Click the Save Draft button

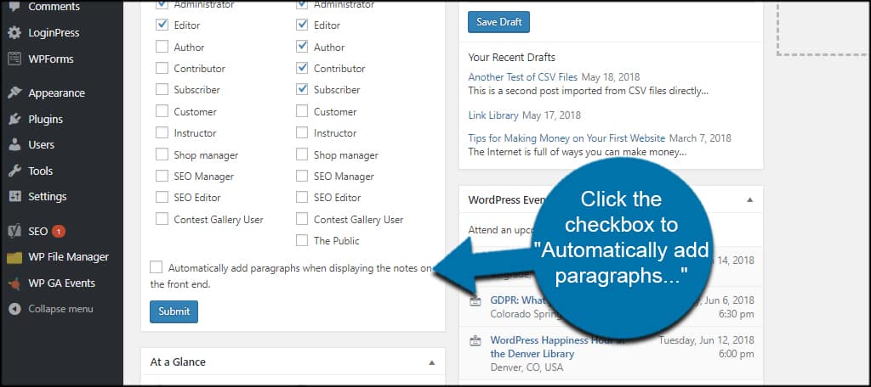coord(498,22)
